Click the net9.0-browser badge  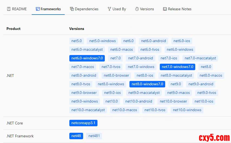coord(84,93)
